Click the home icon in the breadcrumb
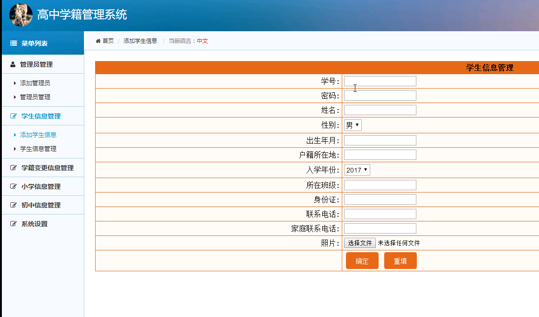Screen dimensions: 539x317 [x=98, y=41]
